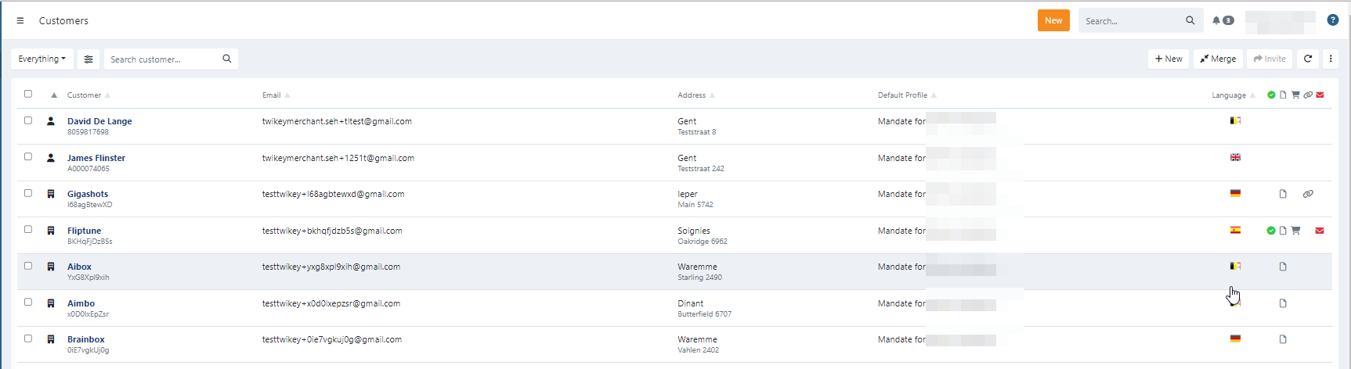Open the vertical three-dot more options menu
Image resolution: width=1351 pixels, height=369 pixels.
(x=1331, y=59)
